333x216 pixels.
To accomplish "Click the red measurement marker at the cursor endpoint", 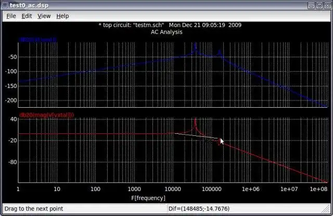I will point(220,142).
